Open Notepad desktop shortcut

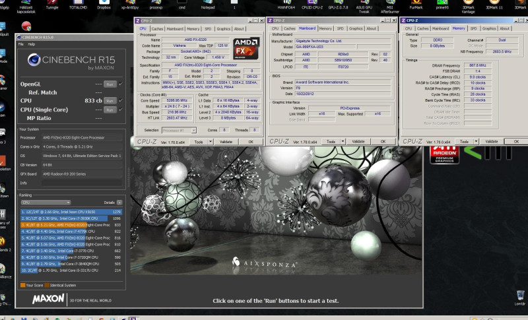point(208,5)
